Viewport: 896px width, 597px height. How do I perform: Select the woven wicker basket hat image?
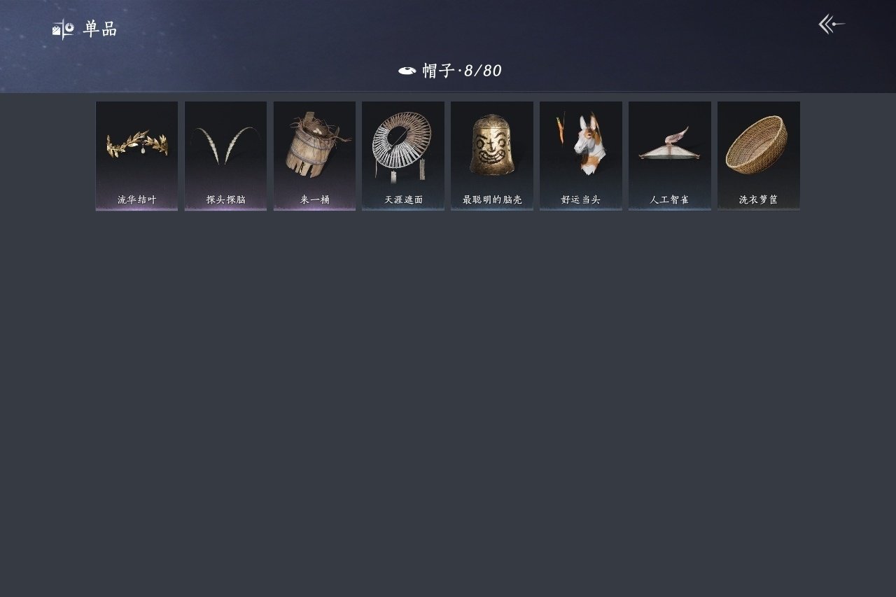pos(757,145)
